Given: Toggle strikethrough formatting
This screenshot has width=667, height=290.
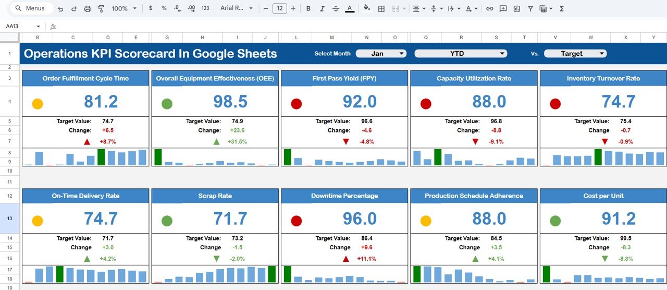Looking at the screenshot, I should point(336,9).
